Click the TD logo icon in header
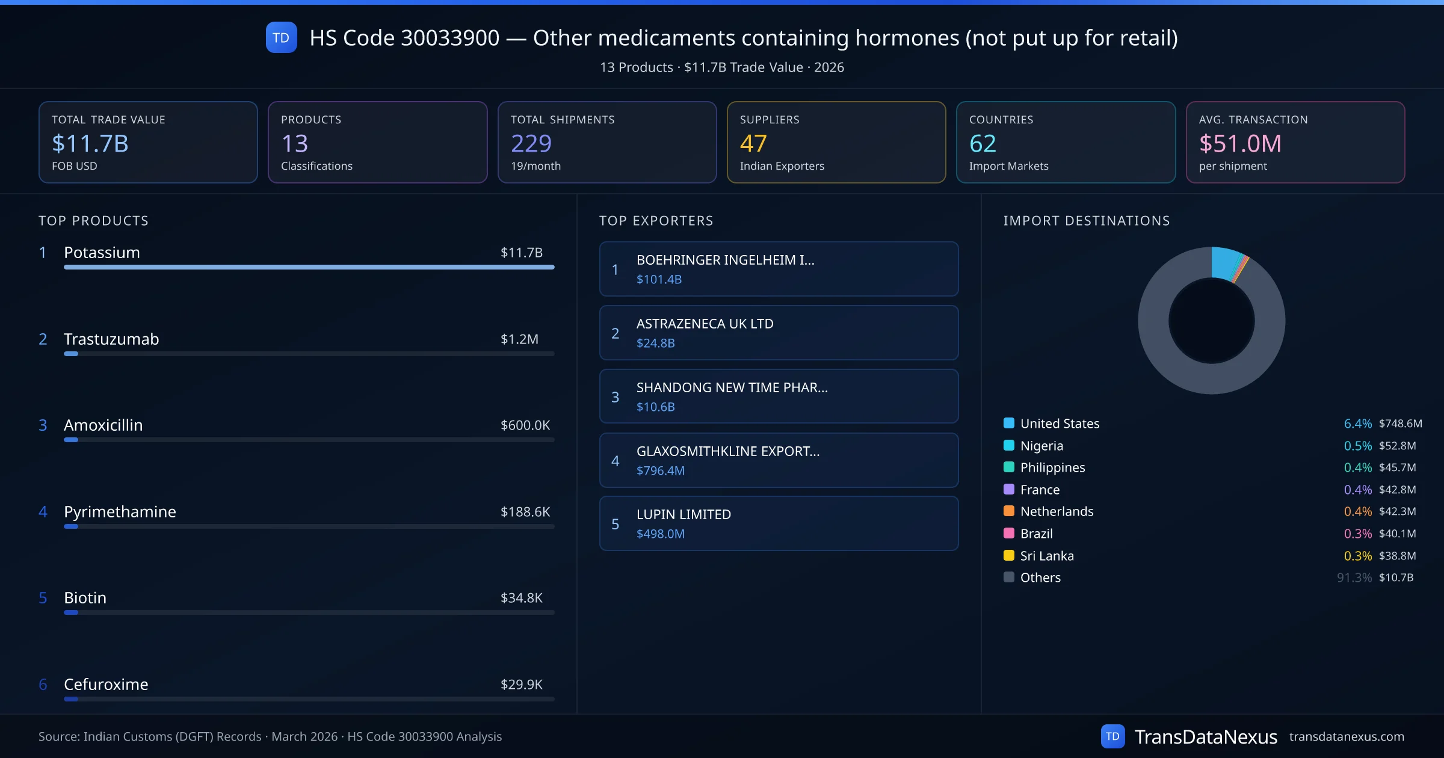This screenshot has height=758, width=1444. [x=281, y=38]
